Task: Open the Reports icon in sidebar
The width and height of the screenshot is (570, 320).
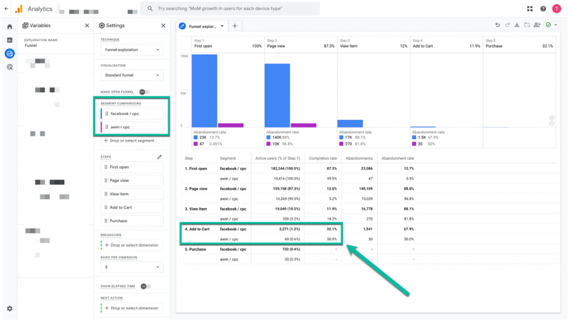Action: pos(10,40)
